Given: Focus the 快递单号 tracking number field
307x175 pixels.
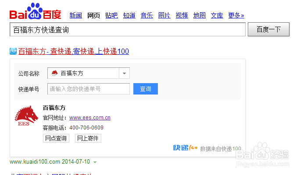Looking at the screenshot, I should pos(89,89).
